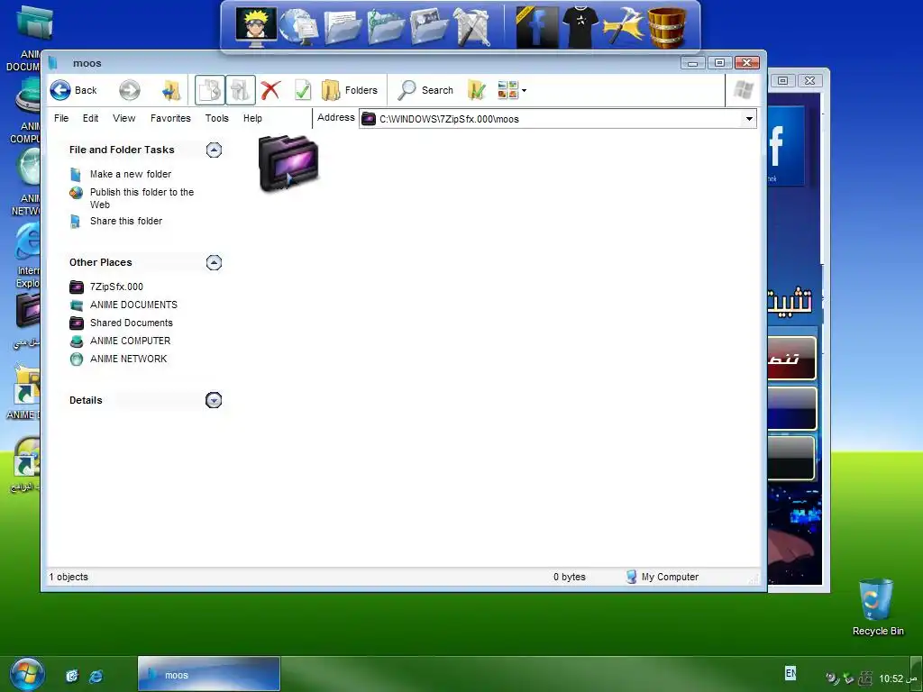This screenshot has height=692, width=923.
Task: Open the Tools menu
Action: (216, 118)
